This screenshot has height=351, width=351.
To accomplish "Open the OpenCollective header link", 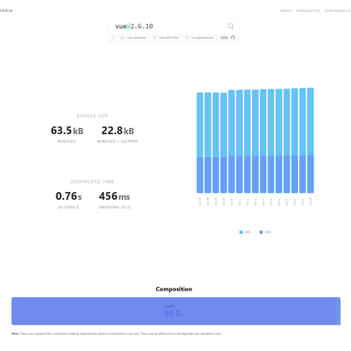I will [308, 11].
